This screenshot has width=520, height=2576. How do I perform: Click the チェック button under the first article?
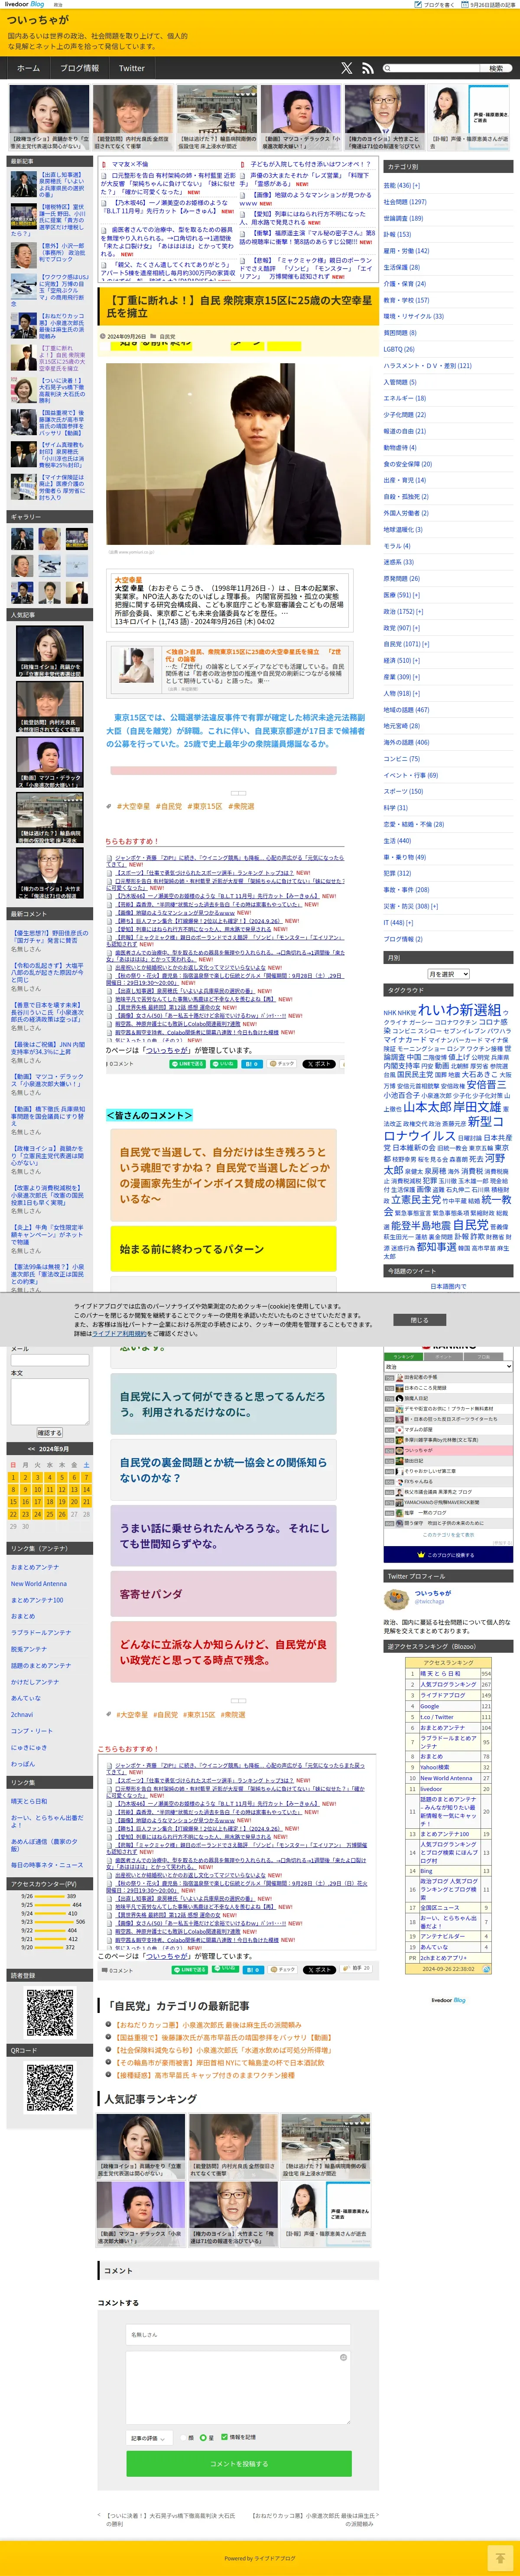tap(283, 1064)
